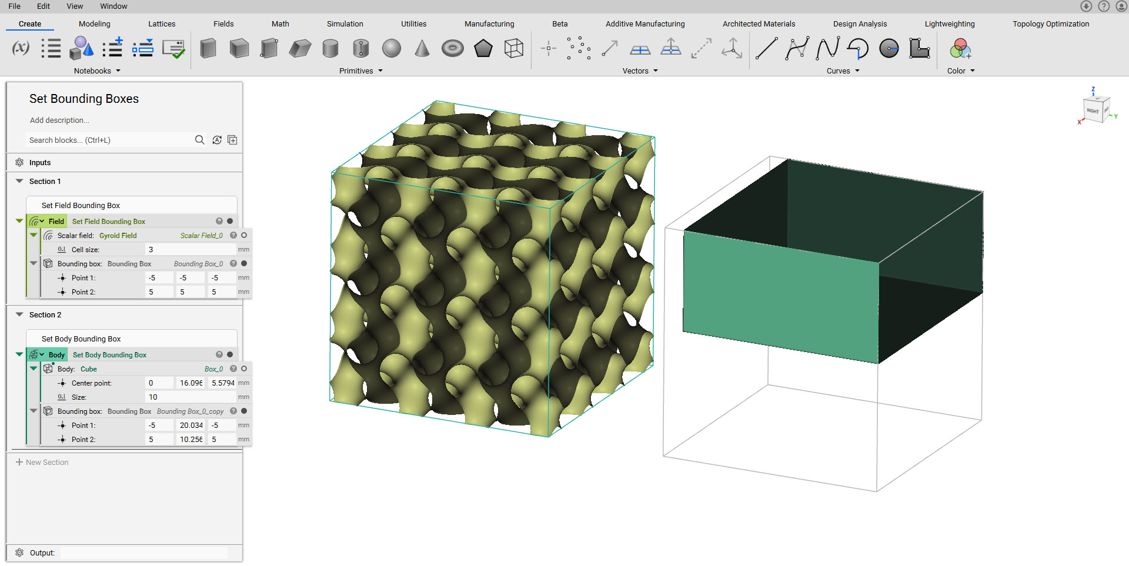The height and width of the screenshot is (566, 1129).
Task: Click the Point List dots icon
Action: coord(579,48)
